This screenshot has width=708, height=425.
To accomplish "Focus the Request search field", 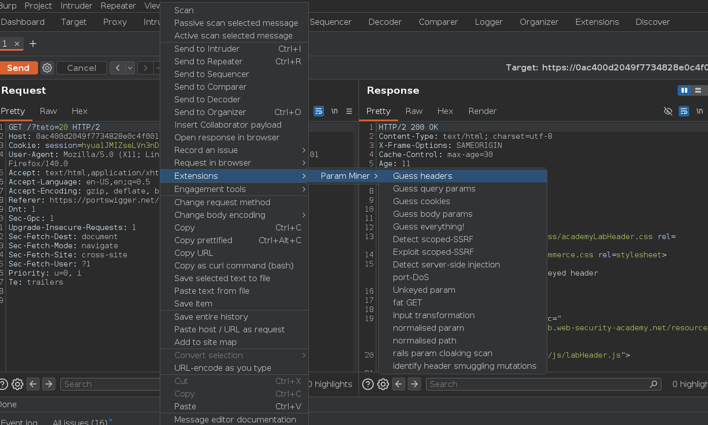I will (111, 384).
